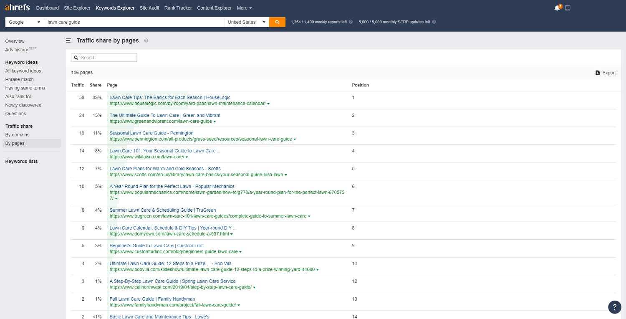Open the help icon next to Traffic share title
The height and width of the screenshot is (319, 626).
coord(146,41)
